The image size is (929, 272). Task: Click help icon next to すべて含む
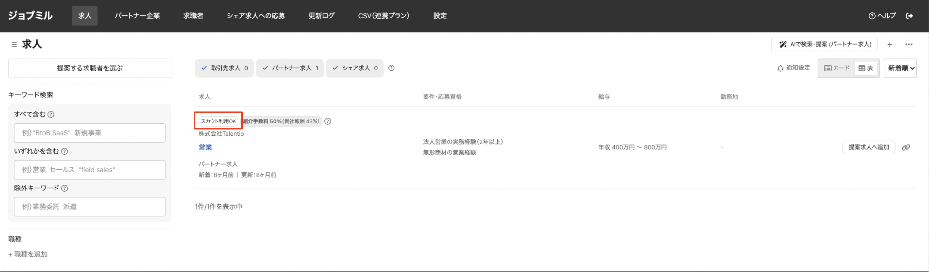(51, 114)
